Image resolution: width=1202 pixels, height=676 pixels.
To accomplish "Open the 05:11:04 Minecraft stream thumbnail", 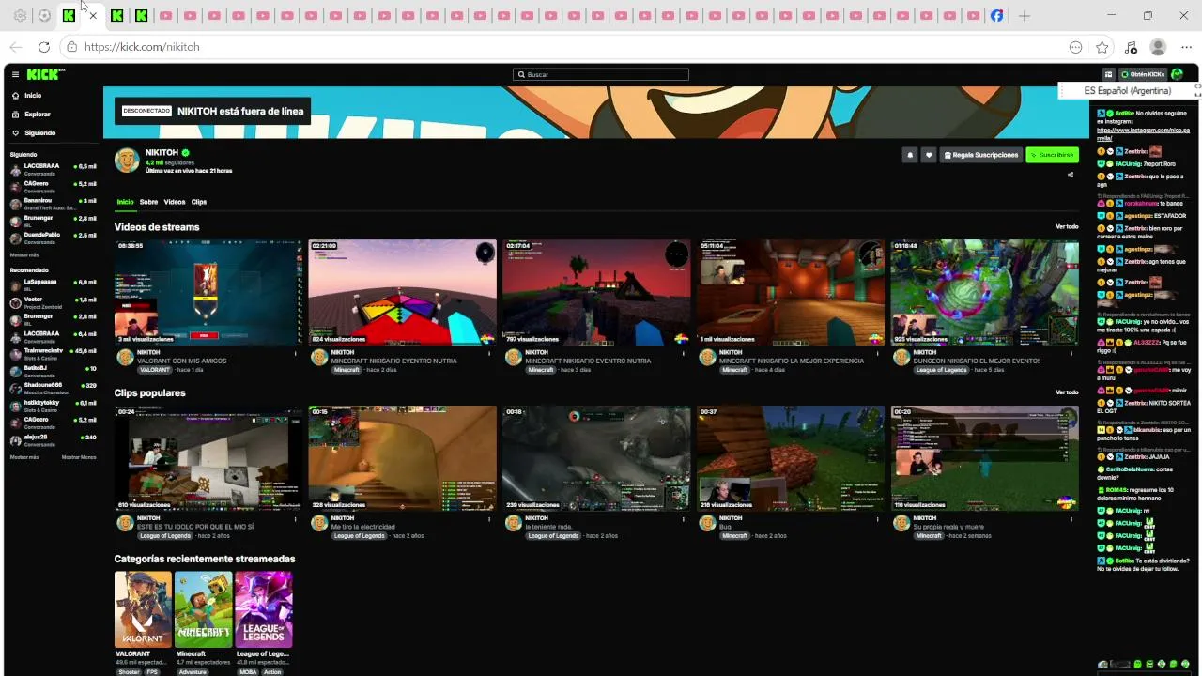I will click(x=791, y=292).
